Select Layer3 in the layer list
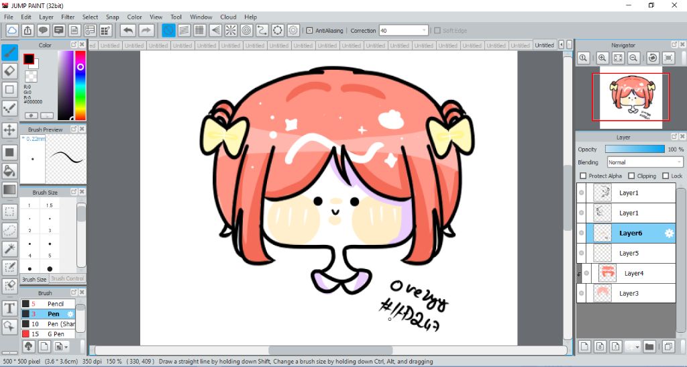Screen dimensions: 687x367 626,293
